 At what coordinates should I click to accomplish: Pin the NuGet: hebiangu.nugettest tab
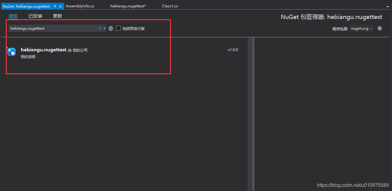[x=55, y=6]
